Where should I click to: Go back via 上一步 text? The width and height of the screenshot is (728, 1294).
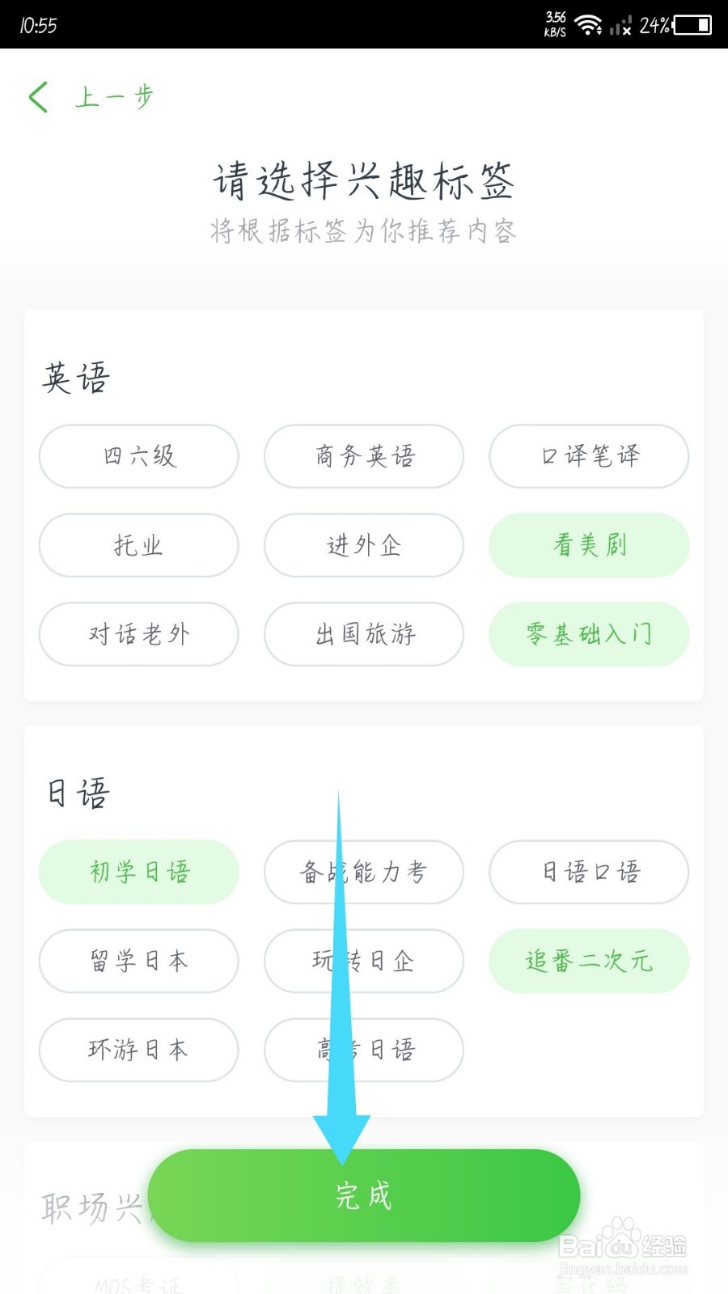(114, 97)
